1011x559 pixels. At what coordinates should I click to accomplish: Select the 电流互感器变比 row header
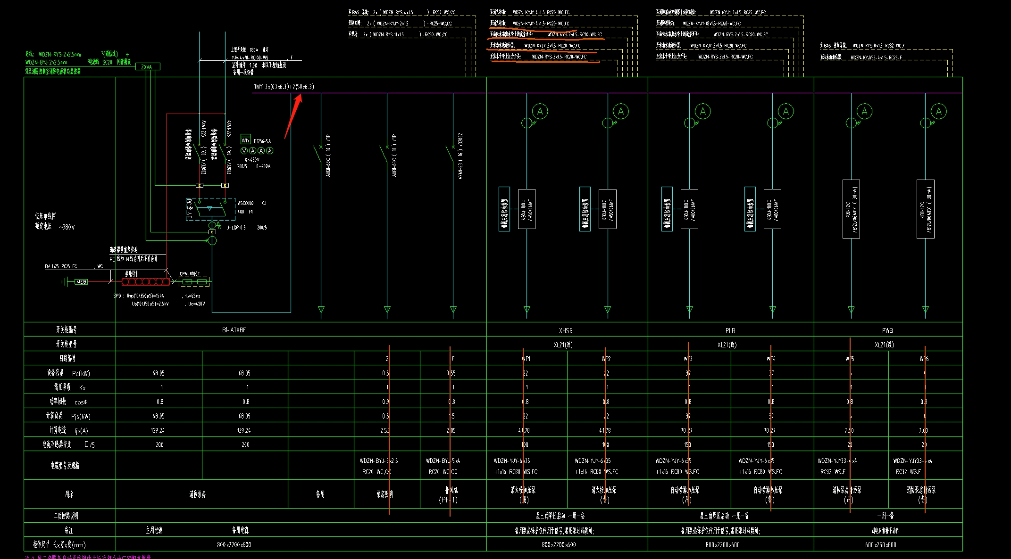(68, 444)
